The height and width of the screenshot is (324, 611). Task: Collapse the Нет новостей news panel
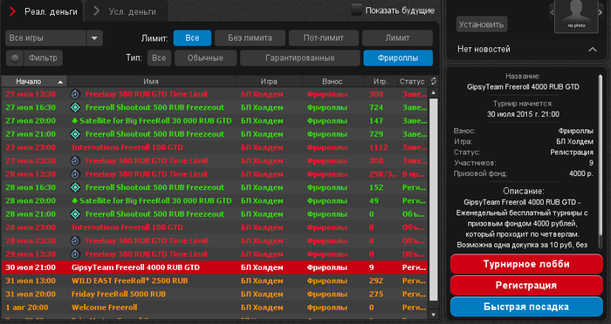tap(593, 50)
